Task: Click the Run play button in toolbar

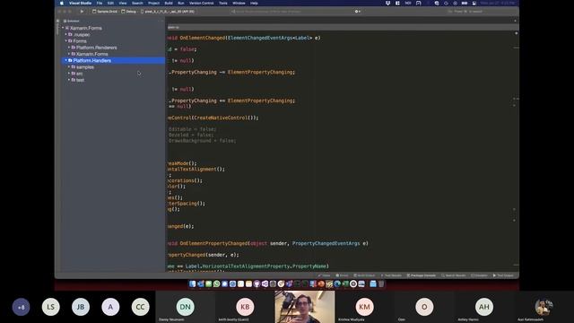Action: coord(82,12)
